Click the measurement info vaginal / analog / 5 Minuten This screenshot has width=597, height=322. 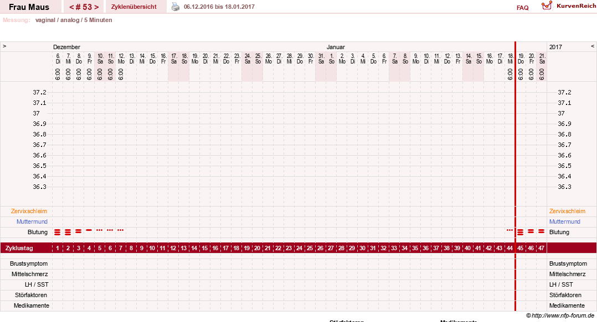click(x=74, y=20)
